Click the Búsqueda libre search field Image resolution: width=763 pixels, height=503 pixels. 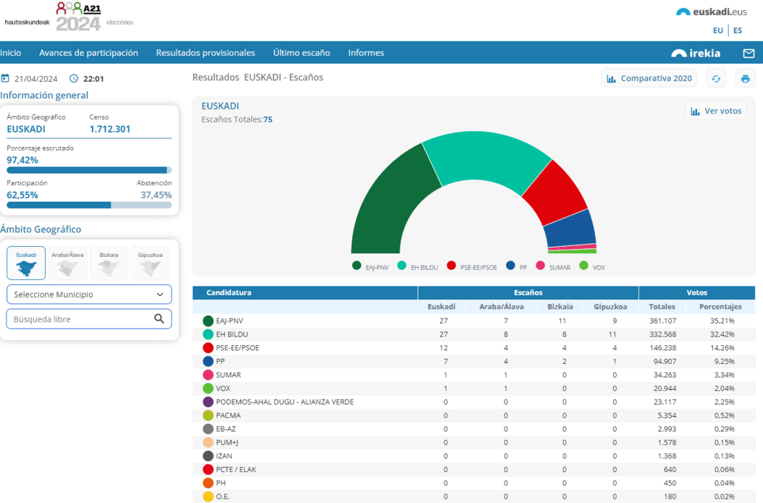(x=78, y=319)
